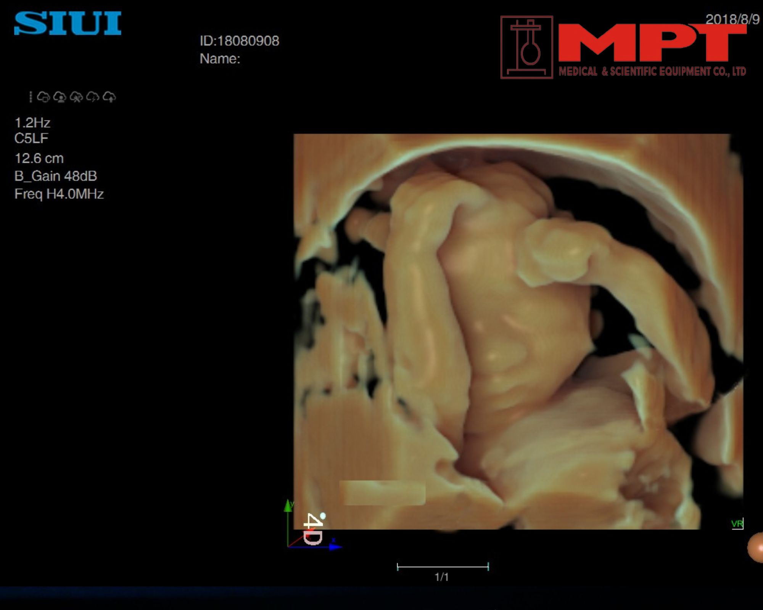Click the SIUI logo
763x610 pixels.
[x=68, y=23]
